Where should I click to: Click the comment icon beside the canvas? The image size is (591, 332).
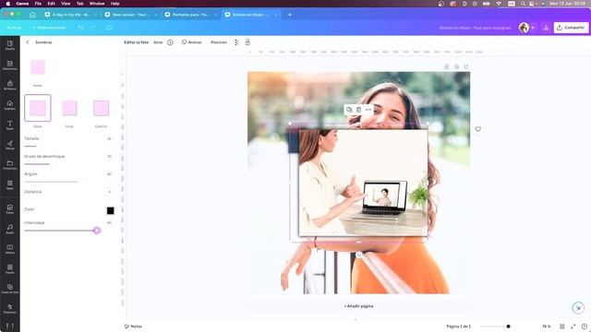click(478, 129)
